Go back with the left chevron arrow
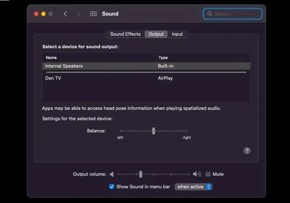The height and width of the screenshot is (203, 290). click(65, 14)
